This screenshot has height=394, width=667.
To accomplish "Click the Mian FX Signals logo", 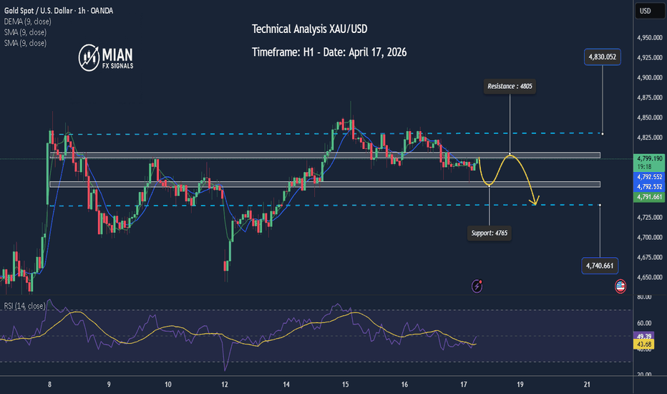I will [x=106, y=58].
